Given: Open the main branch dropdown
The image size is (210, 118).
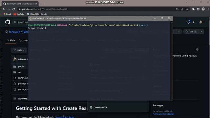Looking at the screenshot, I should coord(19,50).
